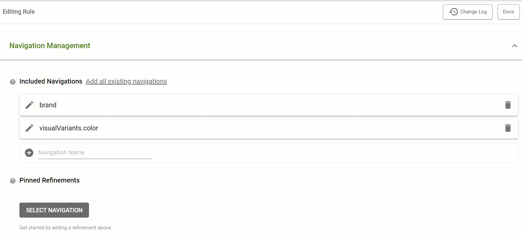
Task: Click the Included Navigations label
Action: click(x=51, y=81)
